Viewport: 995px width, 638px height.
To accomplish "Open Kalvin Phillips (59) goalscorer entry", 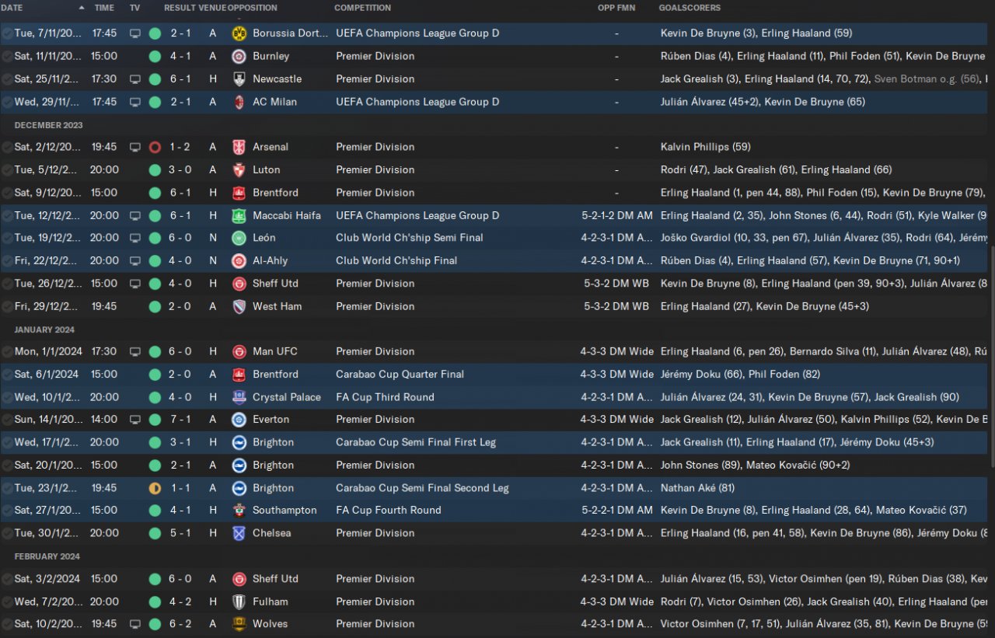I will tap(705, 147).
